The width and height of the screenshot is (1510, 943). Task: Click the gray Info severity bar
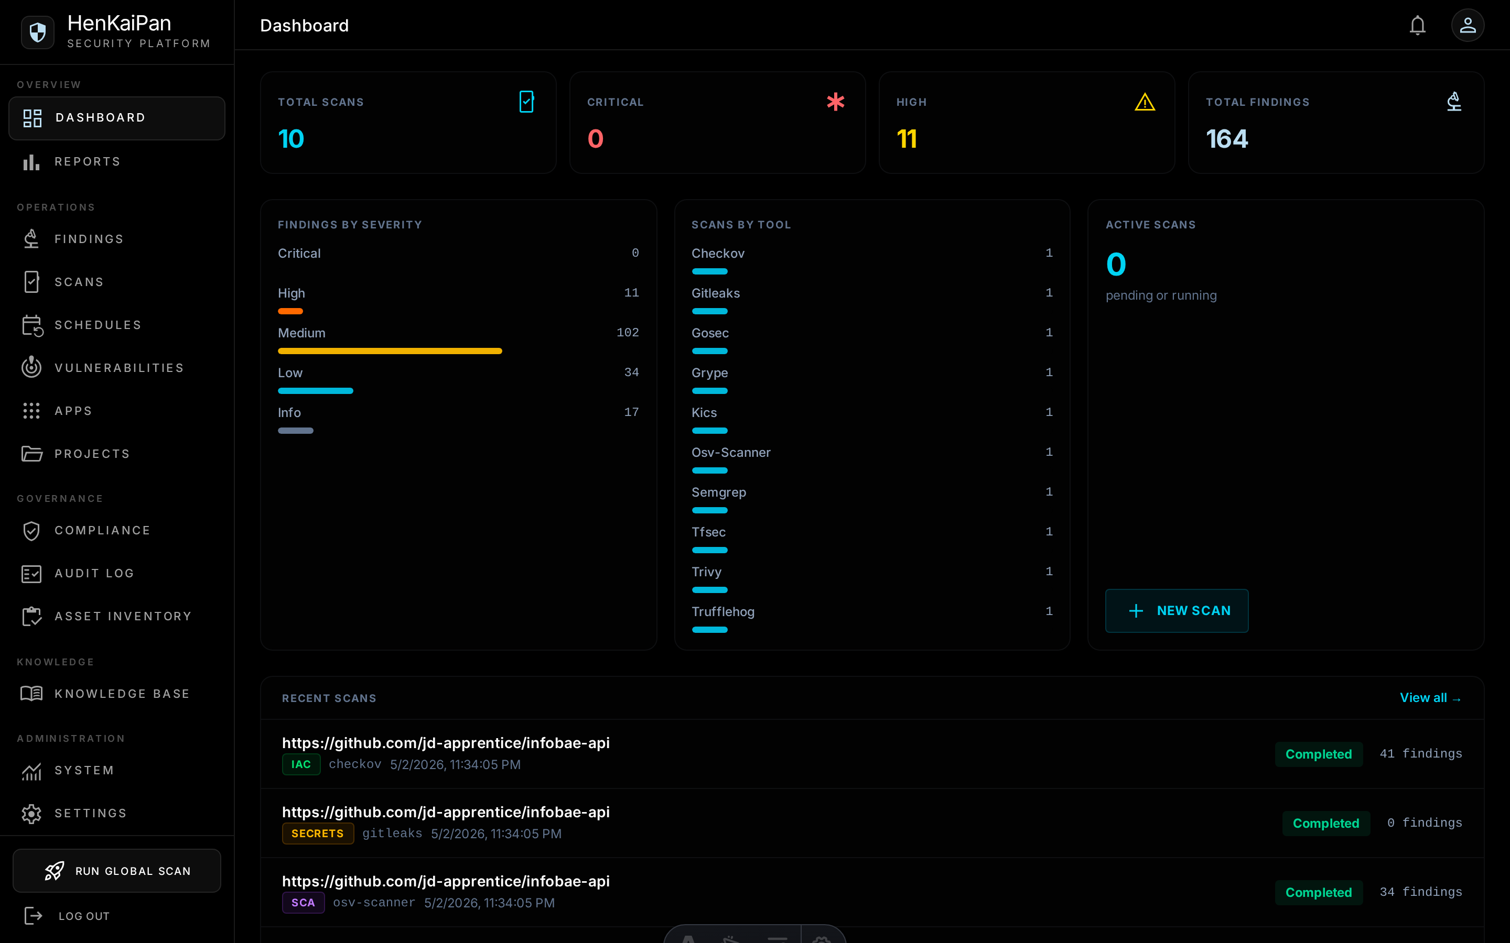(x=296, y=431)
